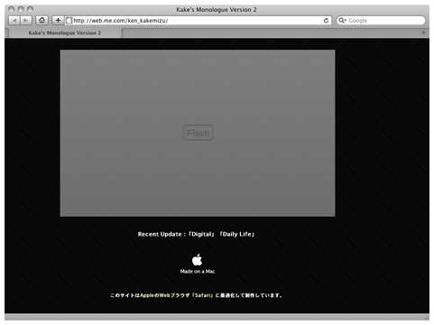Open the Digital recent update link
The image size is (434, 325).
pyautogui.click(x=201, y=234)
